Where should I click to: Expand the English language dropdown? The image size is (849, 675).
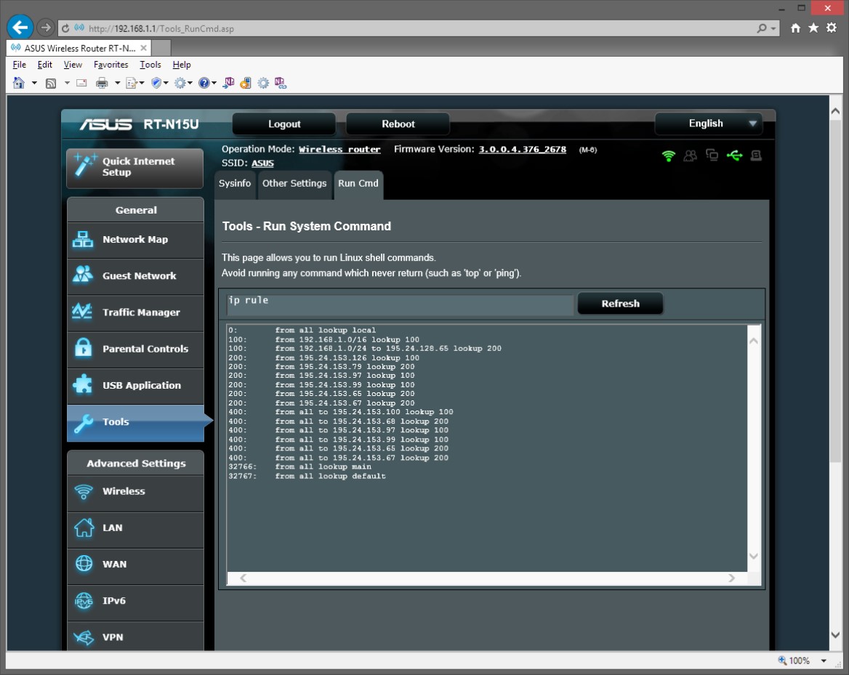tap(752, 124)
